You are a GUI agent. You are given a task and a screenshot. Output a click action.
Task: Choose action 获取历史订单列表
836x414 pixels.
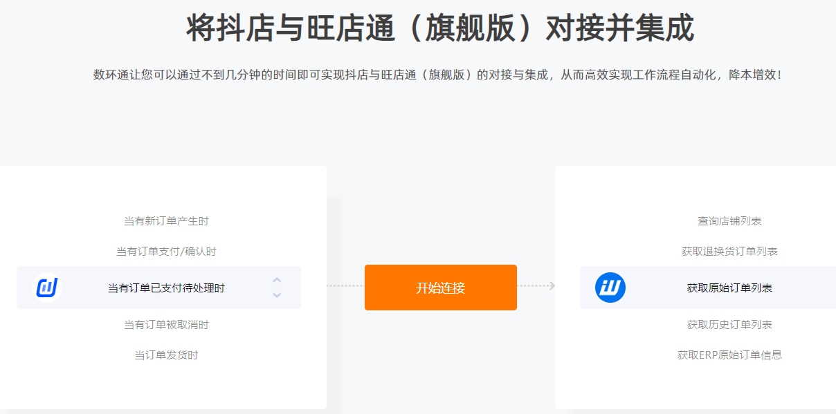(729, 325)
